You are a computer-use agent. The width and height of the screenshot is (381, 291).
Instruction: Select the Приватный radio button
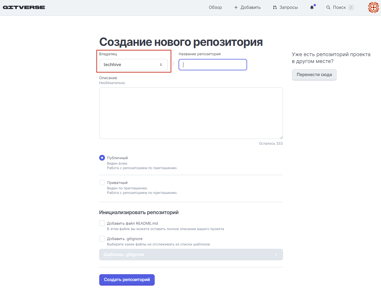coord(102,183)
